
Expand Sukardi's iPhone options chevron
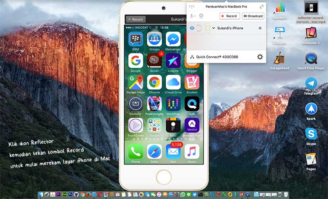[x=214, y=28]
